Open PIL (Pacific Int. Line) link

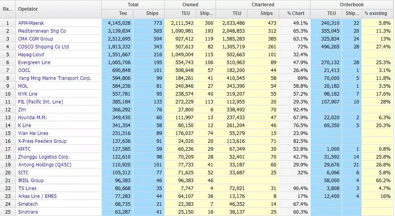point(40,102)
